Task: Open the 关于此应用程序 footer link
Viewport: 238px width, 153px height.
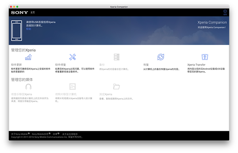Action: (70, 134)
